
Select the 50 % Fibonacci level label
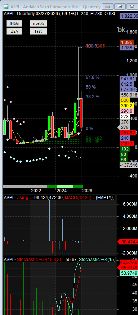click(91, 87)
